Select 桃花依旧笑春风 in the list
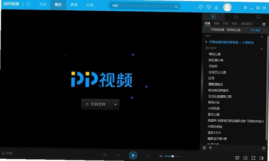 point(218,90)
